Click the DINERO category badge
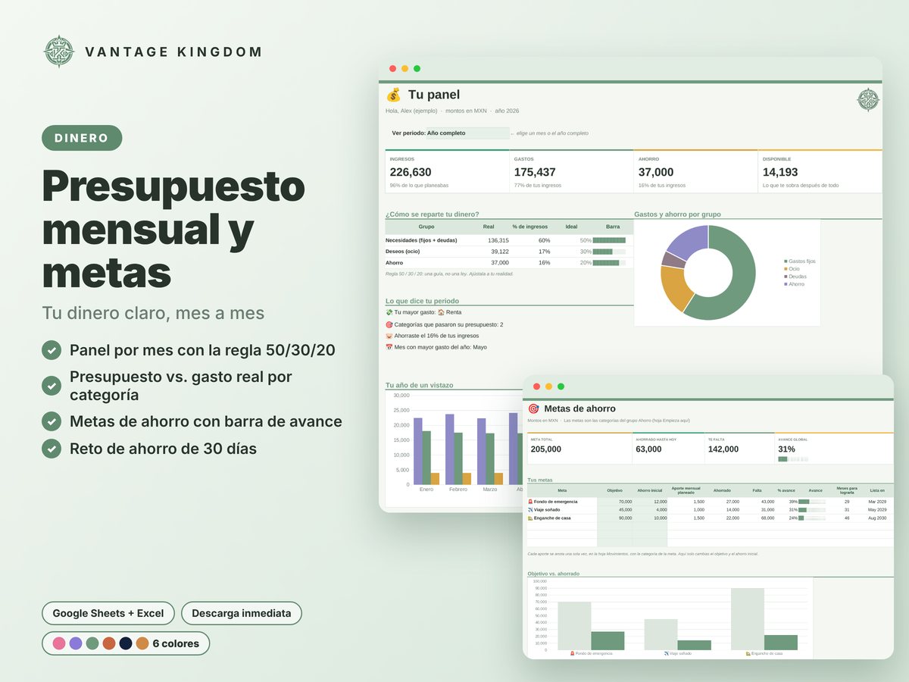 (82, 138)
